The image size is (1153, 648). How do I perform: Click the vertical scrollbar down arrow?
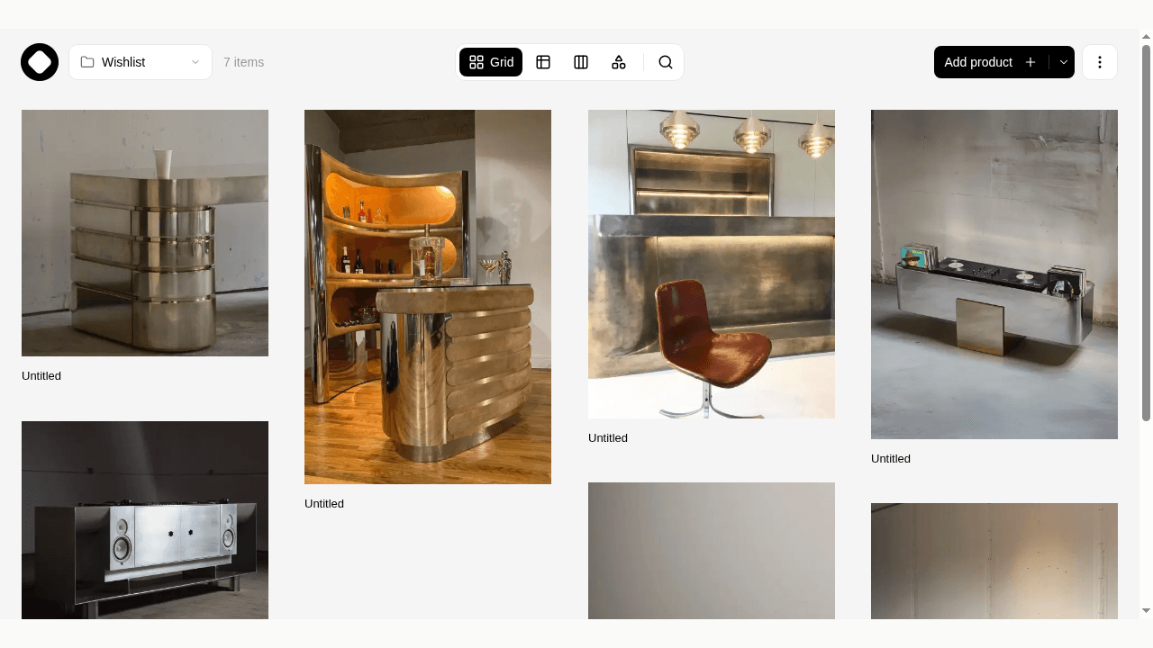click(1146, 611)
